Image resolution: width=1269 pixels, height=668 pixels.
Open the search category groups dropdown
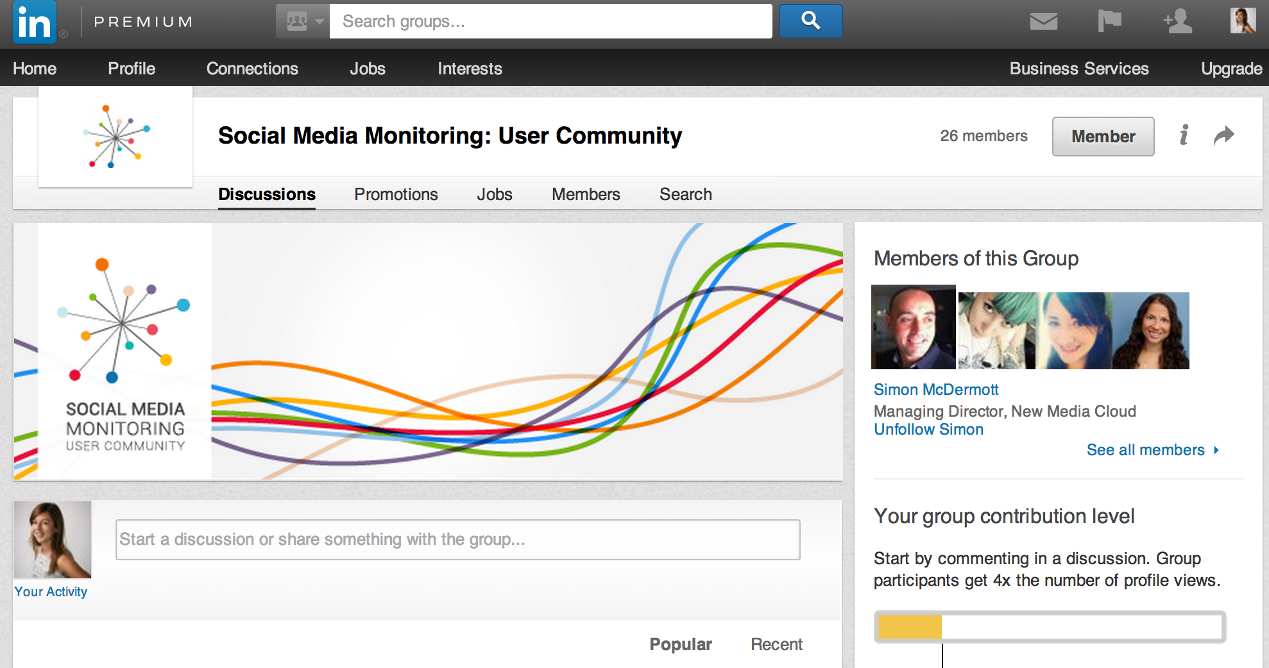coord(303,21)
